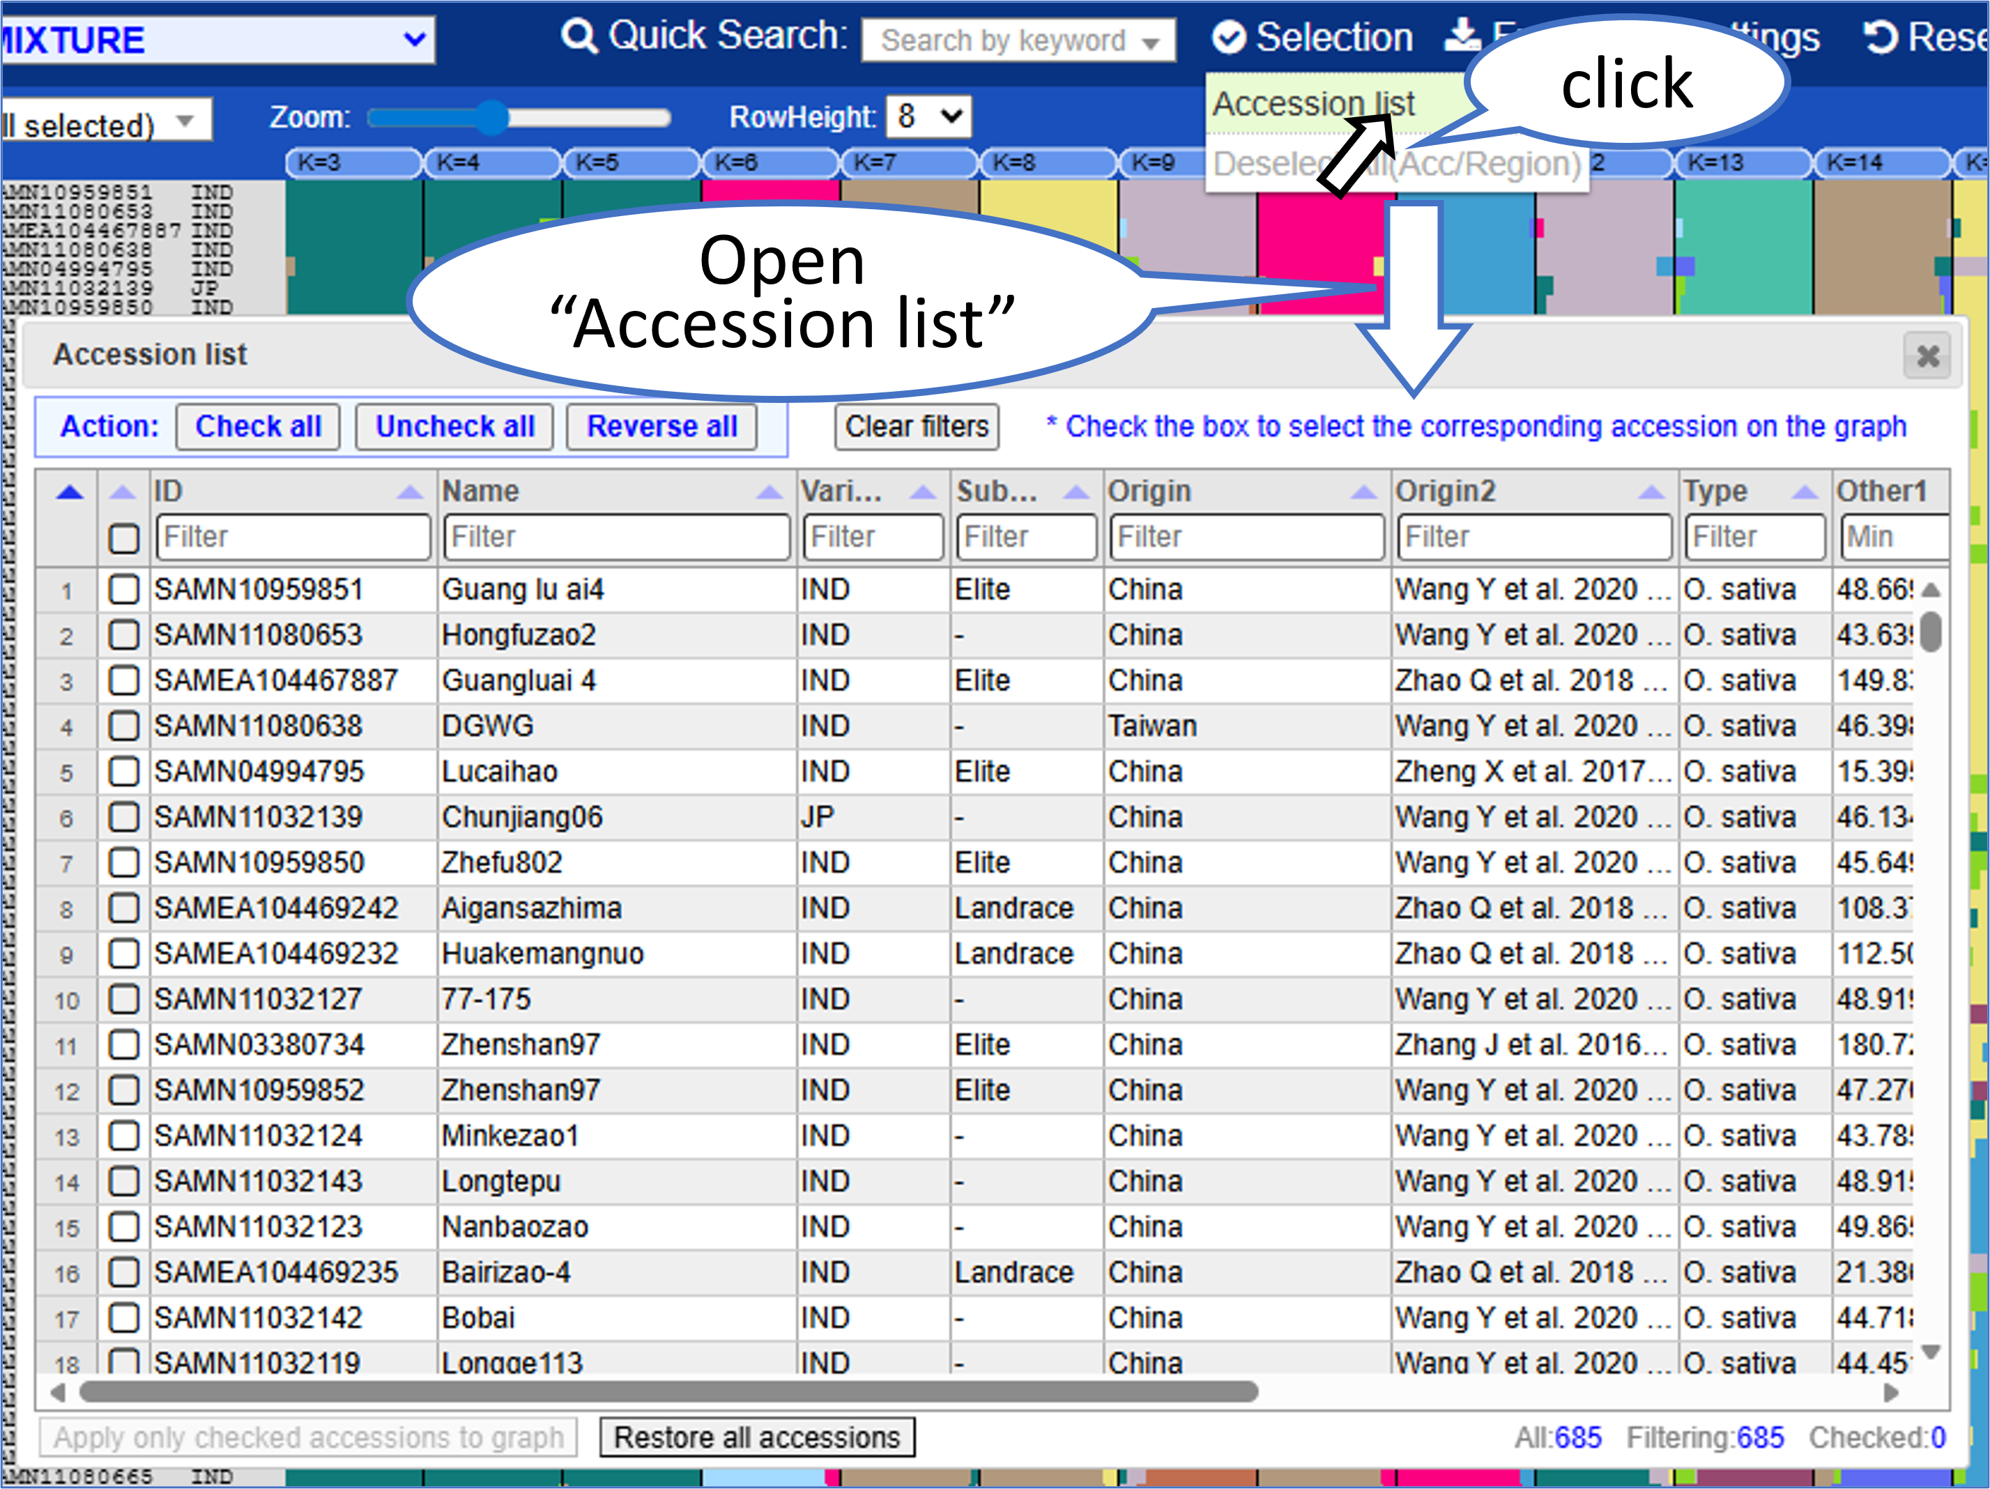1990x1489 pixels.
Task: Open the RowHeight dropdown
Action: tap(928, 116)
